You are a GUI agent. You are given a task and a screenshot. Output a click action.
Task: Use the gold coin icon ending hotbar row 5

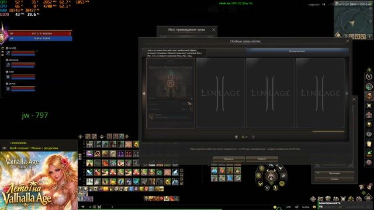[136, 144]
